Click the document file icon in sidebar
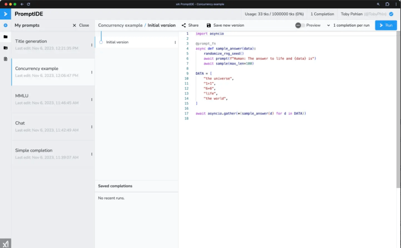The height and width of the screenshot is (248, 401). point(6,59)
